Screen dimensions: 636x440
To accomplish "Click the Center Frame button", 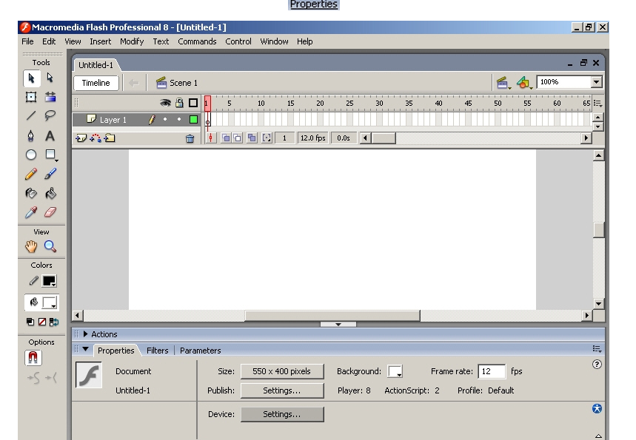I will pyautogui.click(x=210, y=138).
